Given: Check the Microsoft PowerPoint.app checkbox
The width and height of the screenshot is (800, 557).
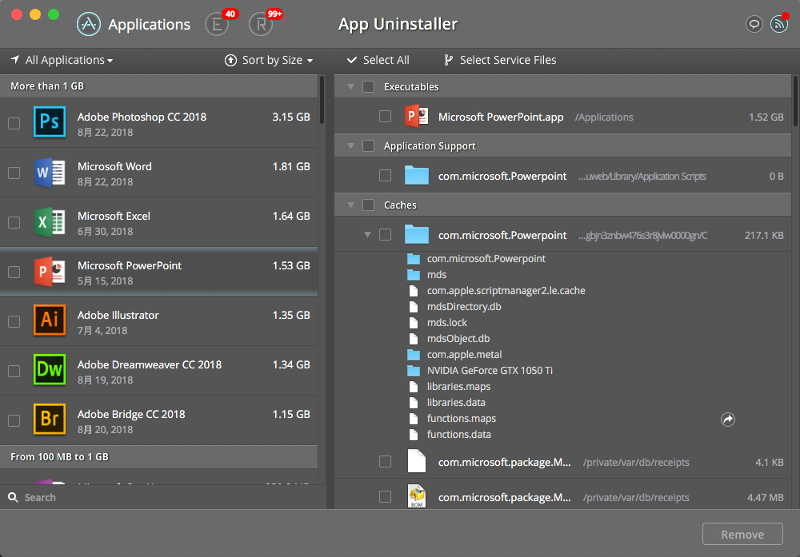Looking at the screenshot, I should pyautogui.click(x=386, y=116).
